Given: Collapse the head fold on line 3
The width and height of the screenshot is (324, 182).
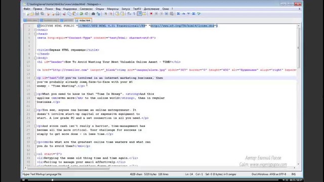Looking at the screenshot, I should pos(35,34).
